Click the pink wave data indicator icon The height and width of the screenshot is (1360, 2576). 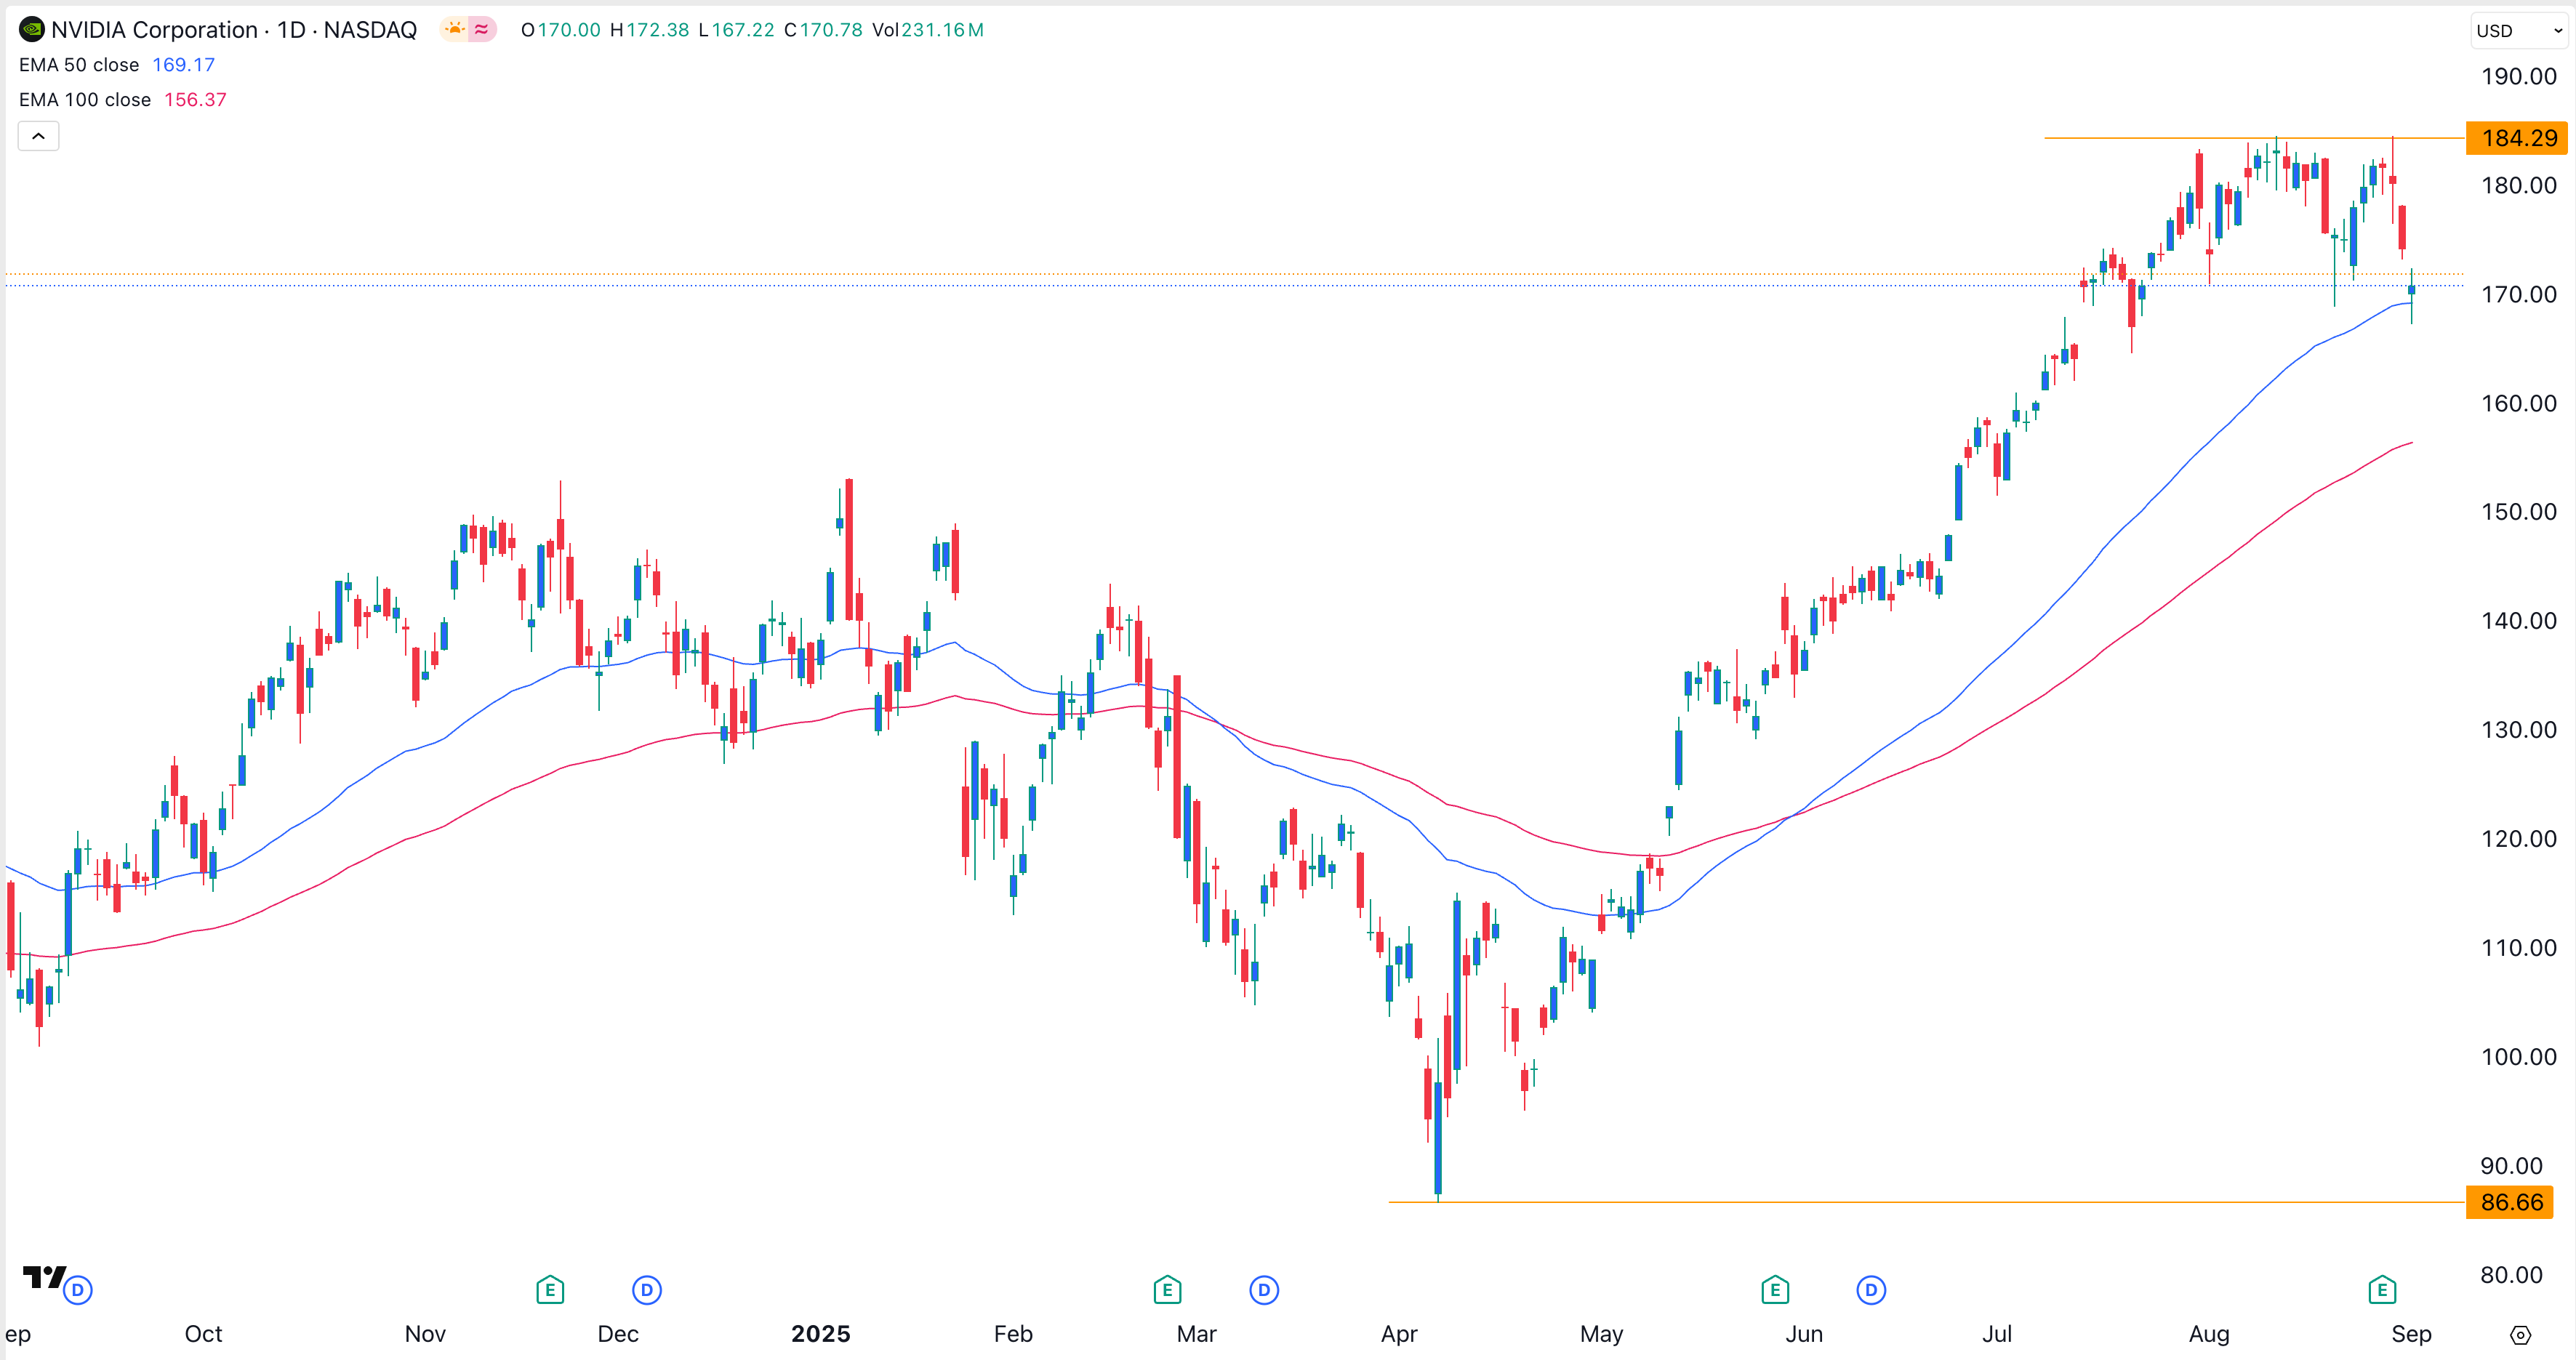(482, 30)
